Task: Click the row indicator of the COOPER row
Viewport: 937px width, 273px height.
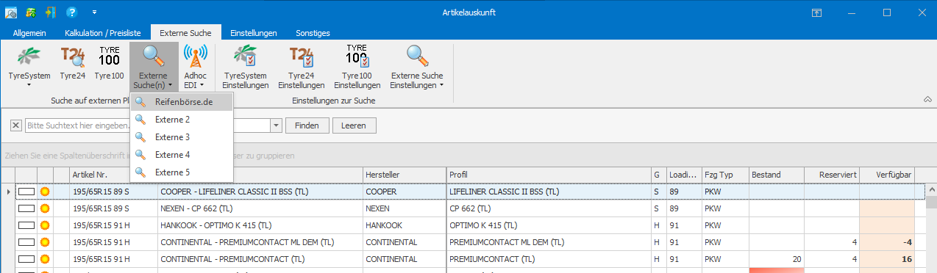Action: (x=8, y=192)
